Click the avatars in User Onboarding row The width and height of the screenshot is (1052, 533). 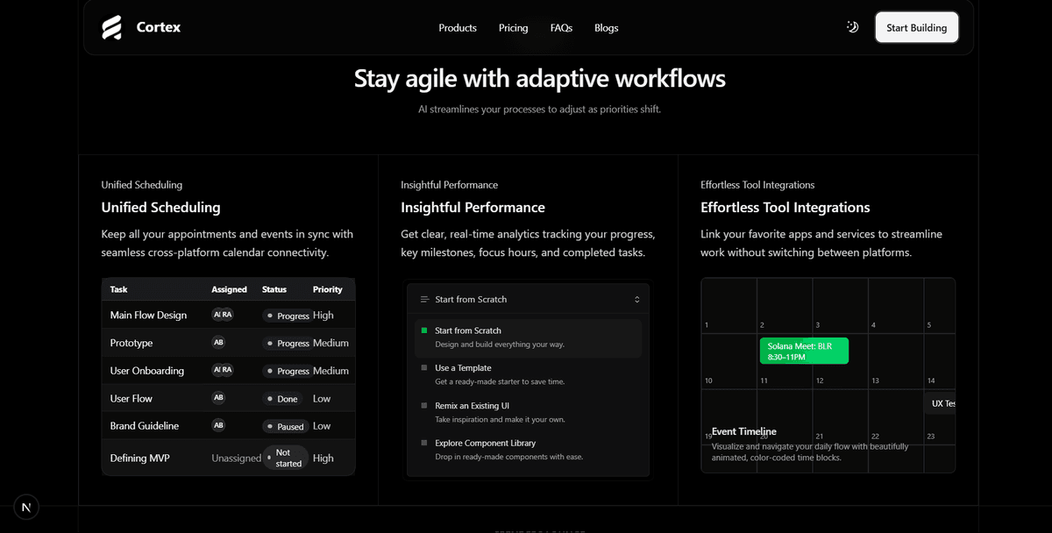(223, 370)
